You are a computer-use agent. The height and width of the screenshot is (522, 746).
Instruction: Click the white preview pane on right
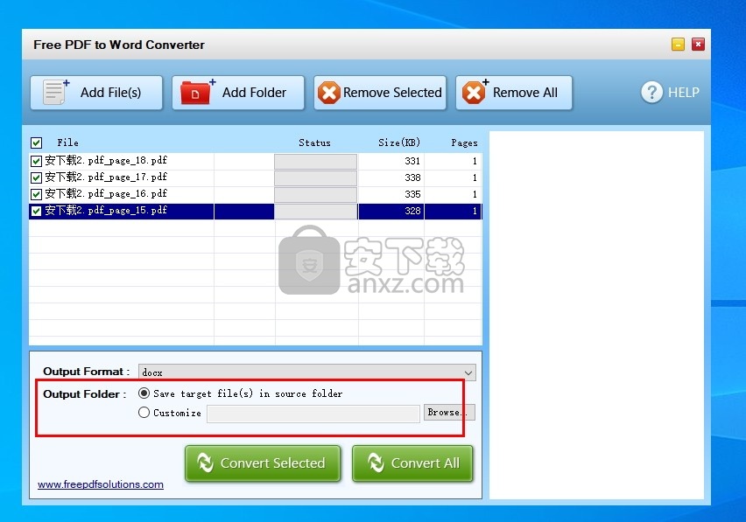[x=596, y=315]
